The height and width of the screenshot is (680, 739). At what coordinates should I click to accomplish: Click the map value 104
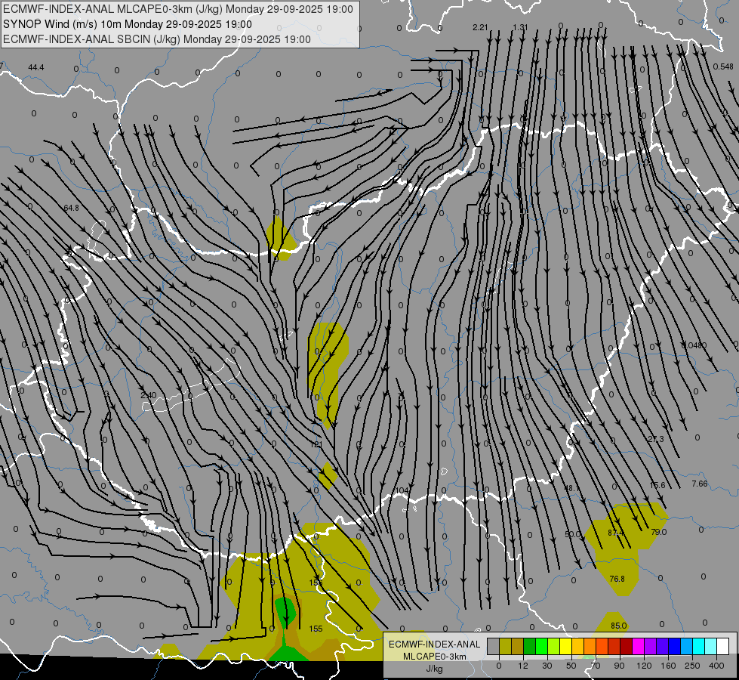click(x=402, y=490)
